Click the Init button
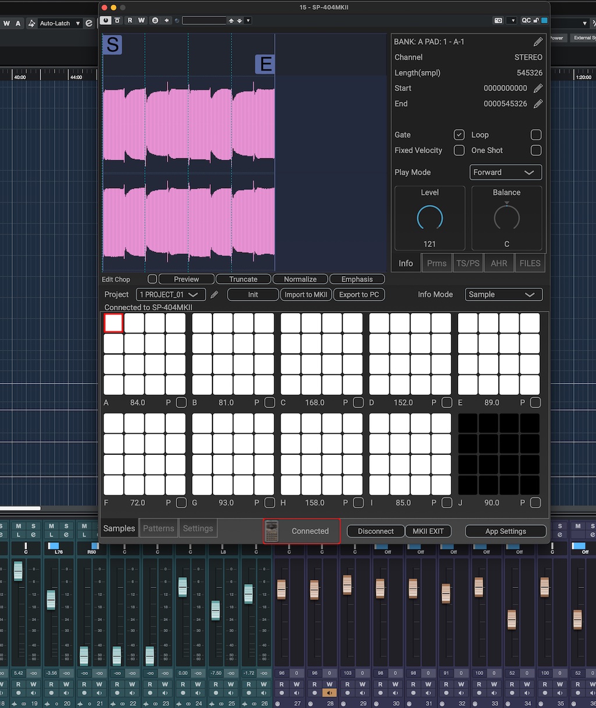Image resolution: width=596 pixels, height=708 pixels. pos(253,295)
